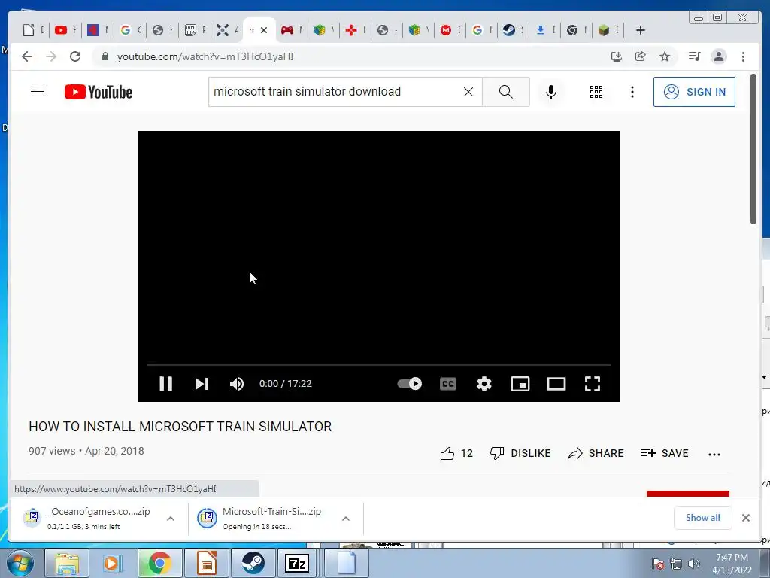Image resolution: width=770 pixels, height=578 pixels.
Task: Open the video player settings gear
Action: (x=484, y=383)
